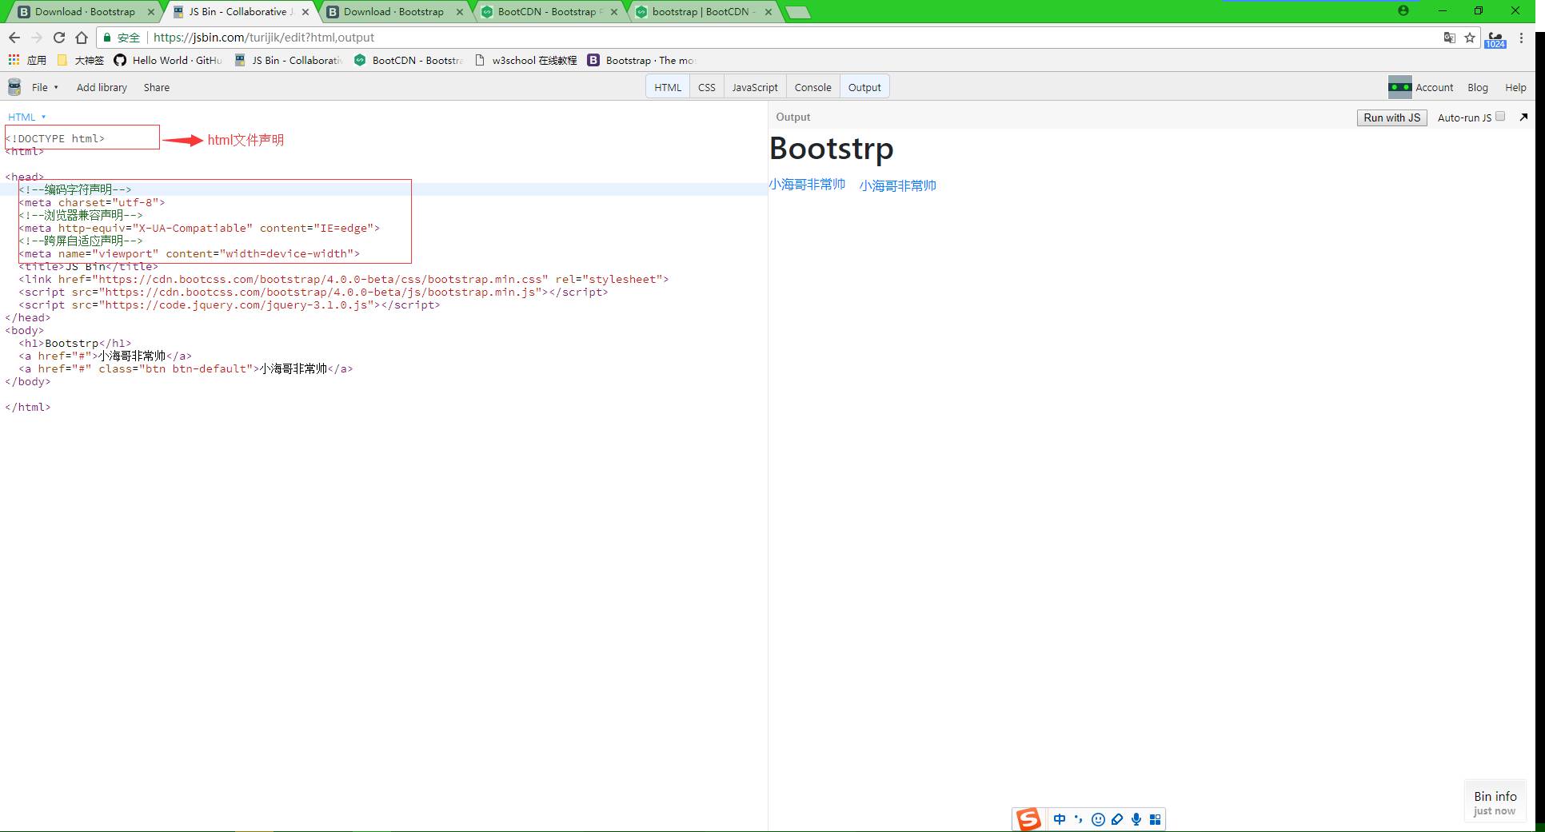Open the Blog link

[x=1478, y=87]
